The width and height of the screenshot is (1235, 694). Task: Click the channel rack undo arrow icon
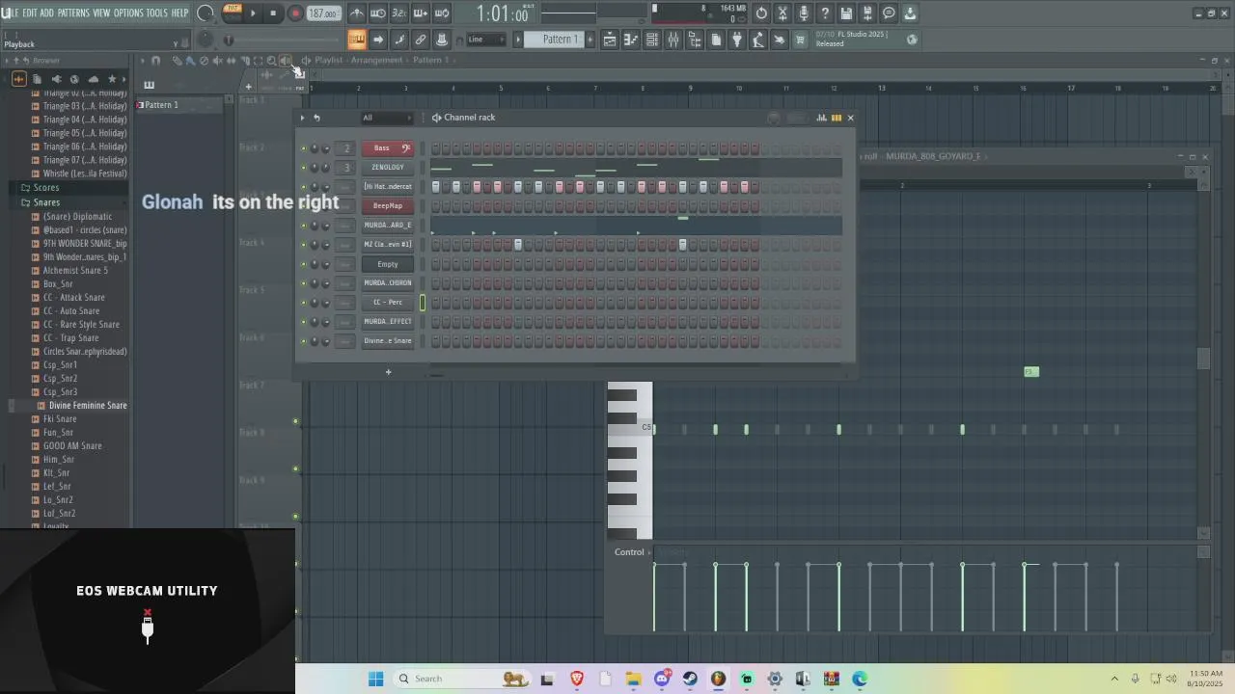click(x=316, y=118)
